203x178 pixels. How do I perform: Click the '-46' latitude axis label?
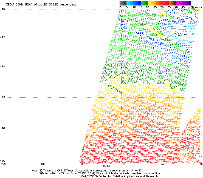click(2, 97)
